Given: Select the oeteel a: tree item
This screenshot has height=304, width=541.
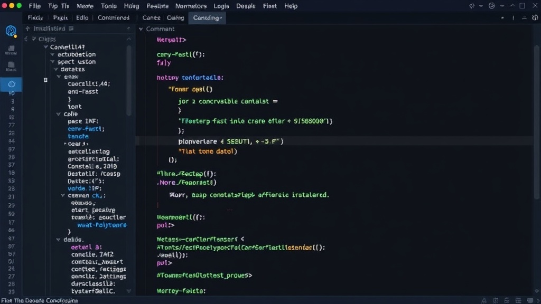Looking at the screenshot, I should click(x=86, y=247).
